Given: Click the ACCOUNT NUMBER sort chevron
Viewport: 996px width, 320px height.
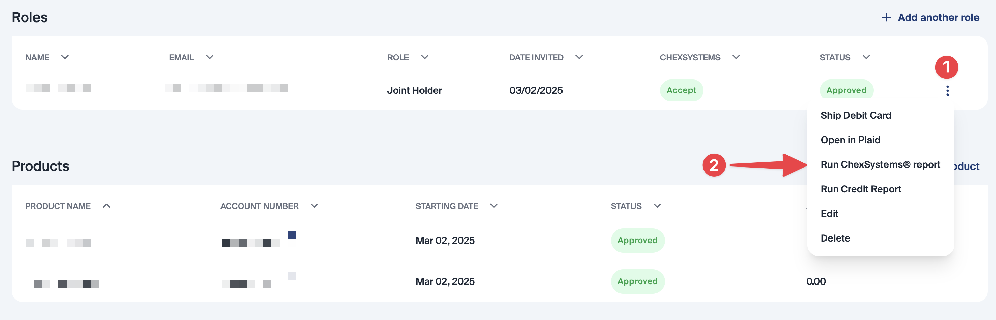Looking at the screenshot, I should [x=314, y=206].
